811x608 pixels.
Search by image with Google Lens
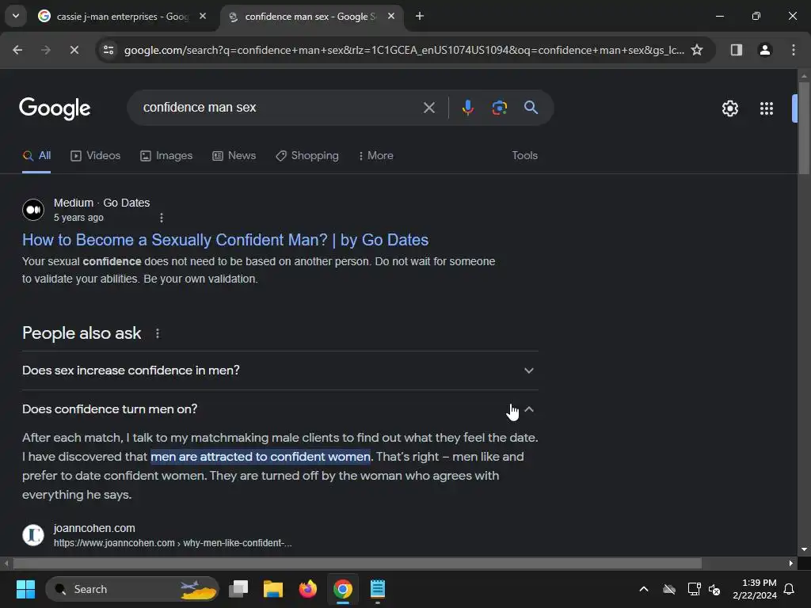(499, 108)
